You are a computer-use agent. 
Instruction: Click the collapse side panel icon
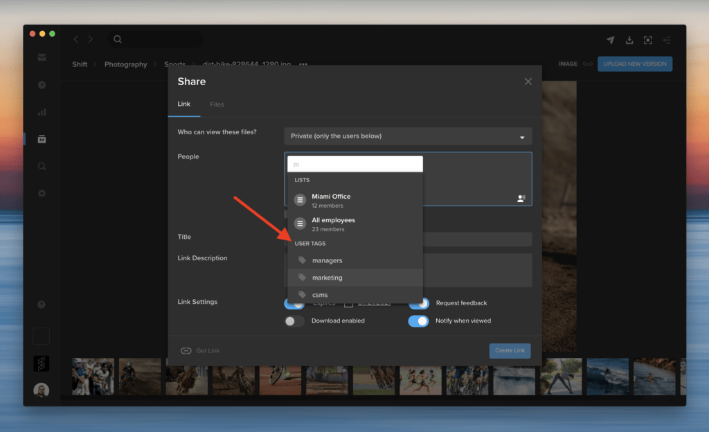pyautogui.click(x=667, y=39)
